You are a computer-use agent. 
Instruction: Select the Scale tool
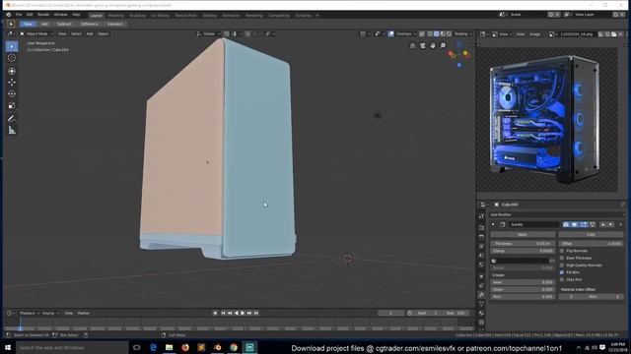(x=12, y=105)
